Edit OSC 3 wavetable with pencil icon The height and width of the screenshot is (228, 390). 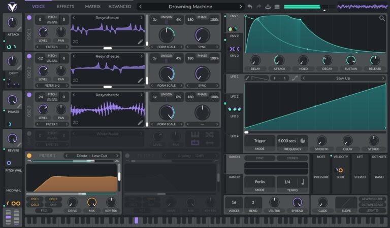pos(141,123)
